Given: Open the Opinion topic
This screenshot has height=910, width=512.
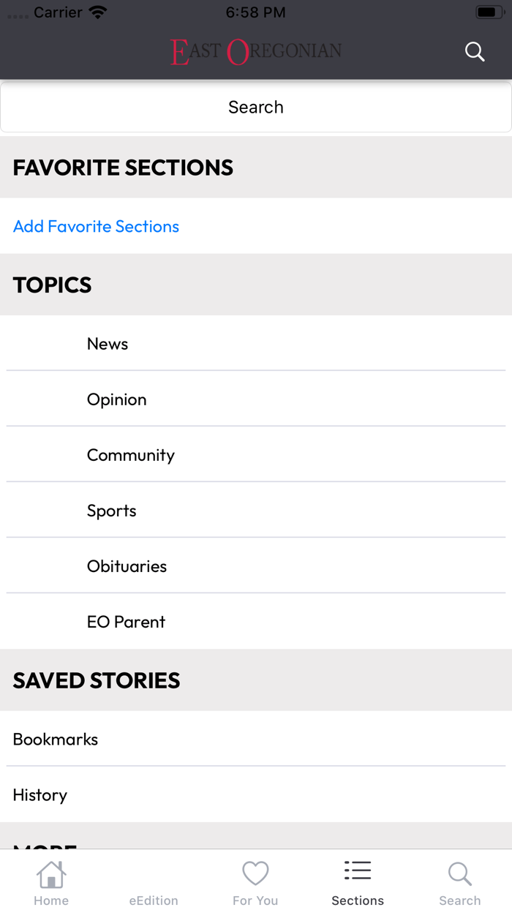Looking at the screenshot, I should 116,399.
